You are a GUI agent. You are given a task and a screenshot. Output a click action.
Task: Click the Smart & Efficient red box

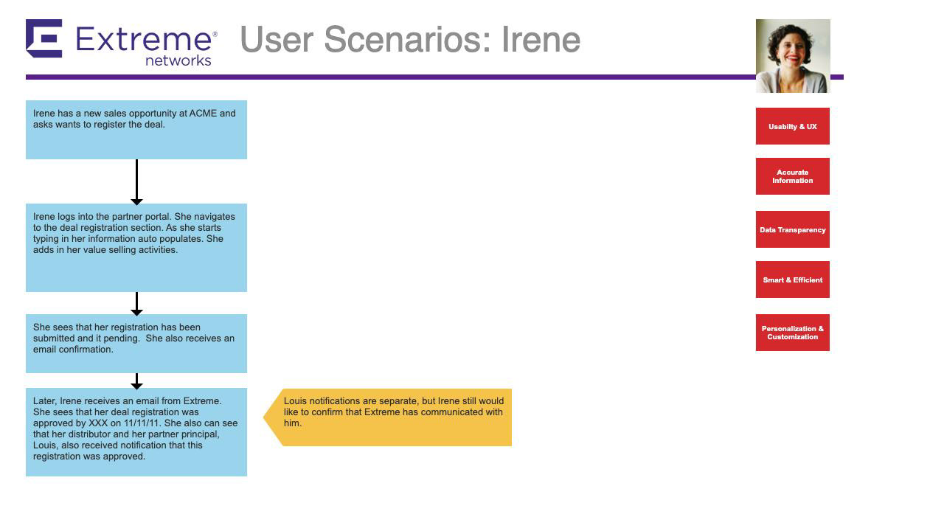(x=793, y=280)
